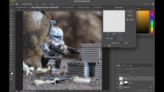This screenshot has height=92, width=164.
Task: Select the Hand tool in toolbar
Action: [x=11, y=62]
